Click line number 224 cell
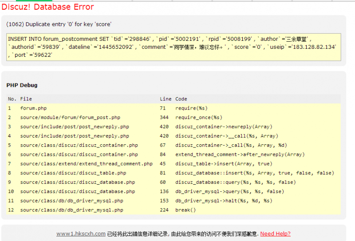Screen dimensions: 355x241 [x=164, y=210]
